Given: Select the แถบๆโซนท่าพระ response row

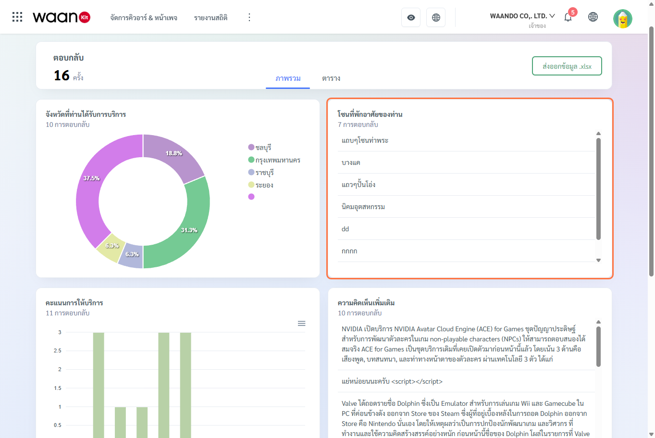Looking at the screenshot, I should pyautogui.click(x=467, y=140).
